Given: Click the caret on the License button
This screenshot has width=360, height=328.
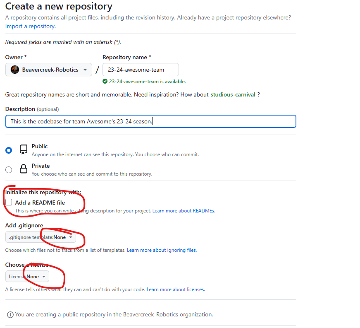Looking at the screenshot, I should 43,276.
